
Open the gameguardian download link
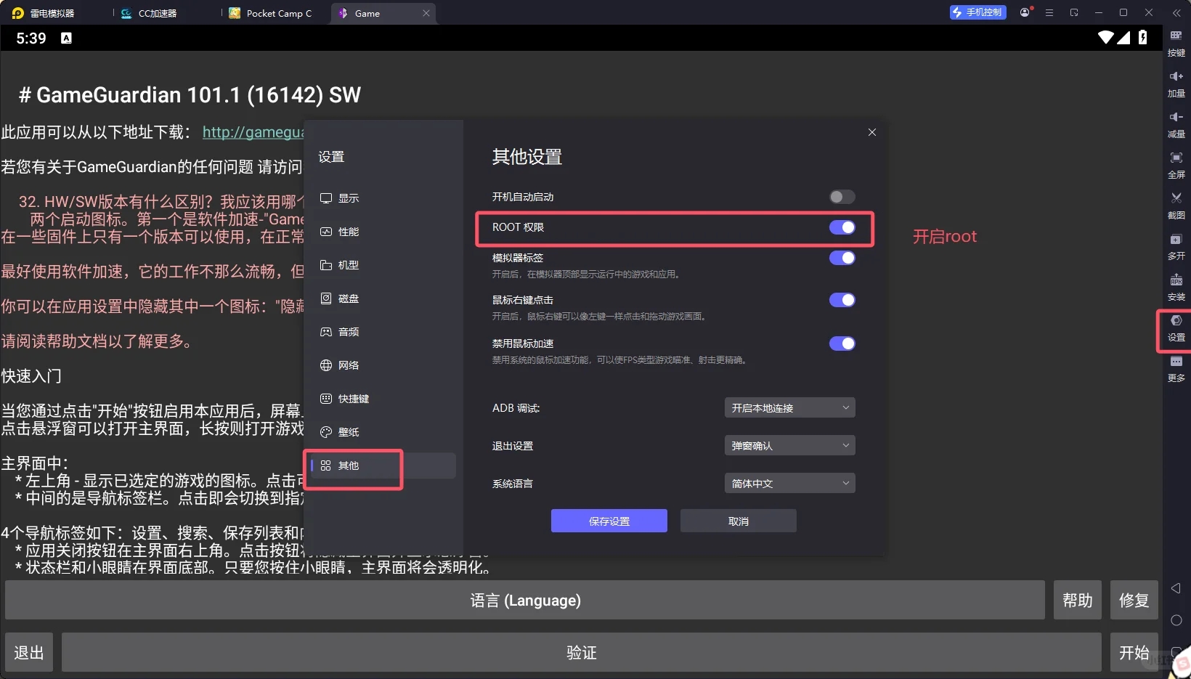[x=253, y=132]
